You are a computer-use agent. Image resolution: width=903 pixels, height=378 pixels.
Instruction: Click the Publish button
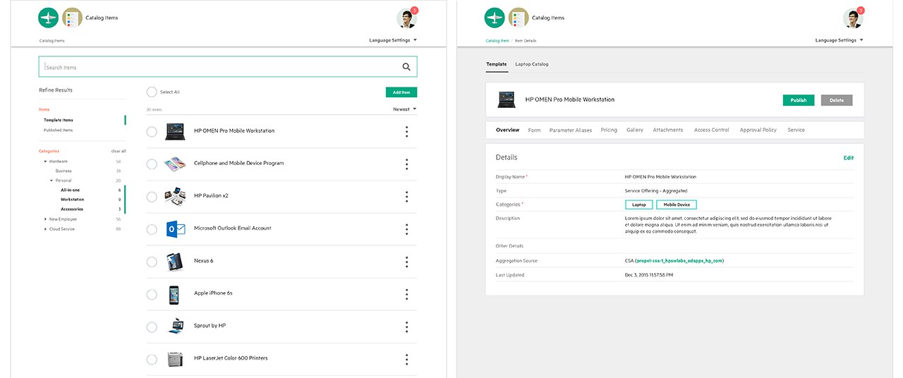click(799, 100)
